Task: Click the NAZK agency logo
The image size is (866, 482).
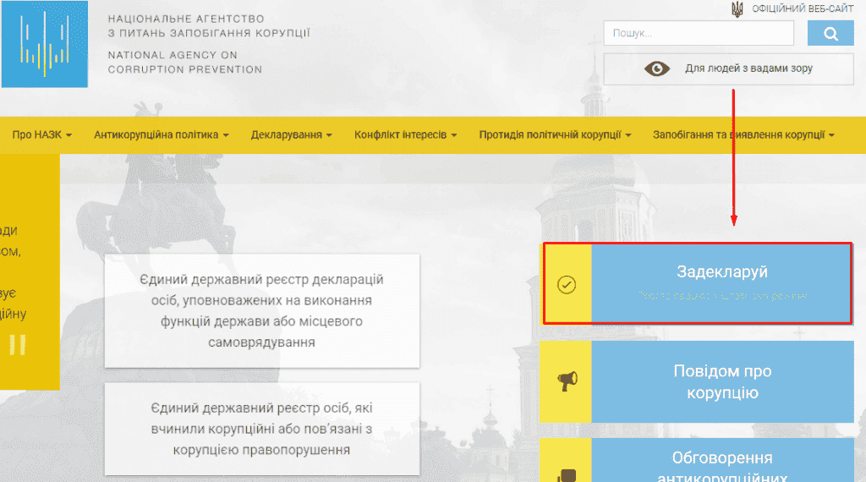Action: pos(44,44)
